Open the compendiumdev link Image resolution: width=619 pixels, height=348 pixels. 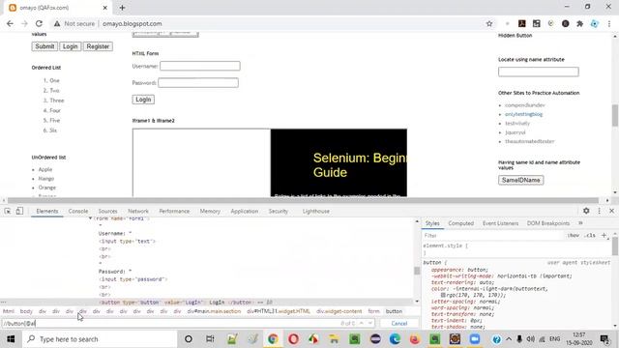point(524,105)
